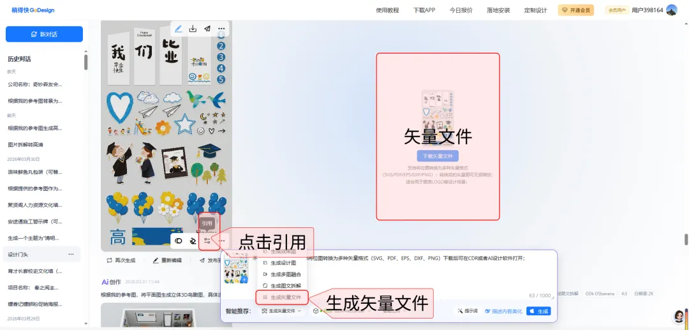689x330 pixels.
Task: Click the main page scrollbar thumb
Action: click(686, 239)
